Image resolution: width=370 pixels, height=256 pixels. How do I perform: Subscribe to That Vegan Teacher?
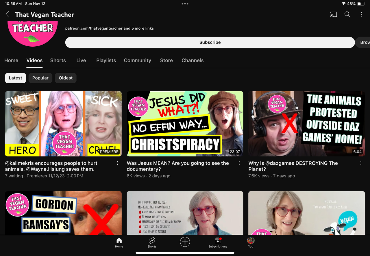click(x=210, y=42)
